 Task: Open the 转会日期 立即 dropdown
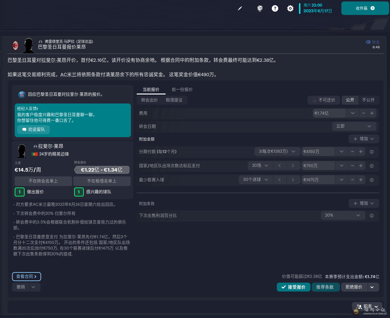(x=354, y=126)
